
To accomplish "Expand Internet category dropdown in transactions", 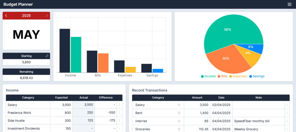I will (x=179, y=121).
